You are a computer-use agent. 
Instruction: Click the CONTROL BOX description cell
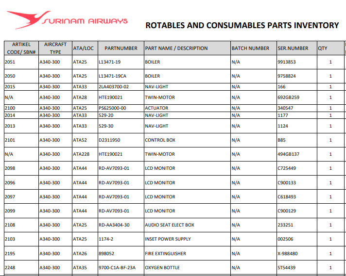[x=160, y=140]
